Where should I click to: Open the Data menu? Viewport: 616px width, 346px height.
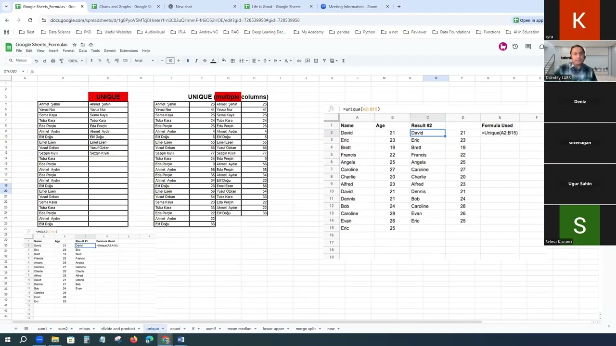pyautogui.click(x=82, y=50)
